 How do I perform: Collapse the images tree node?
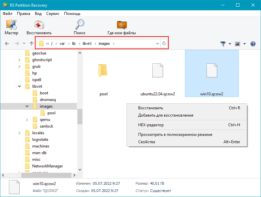coord(27,106)
